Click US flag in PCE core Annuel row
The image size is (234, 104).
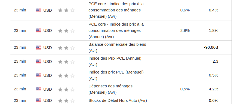(x=38, y=30)
